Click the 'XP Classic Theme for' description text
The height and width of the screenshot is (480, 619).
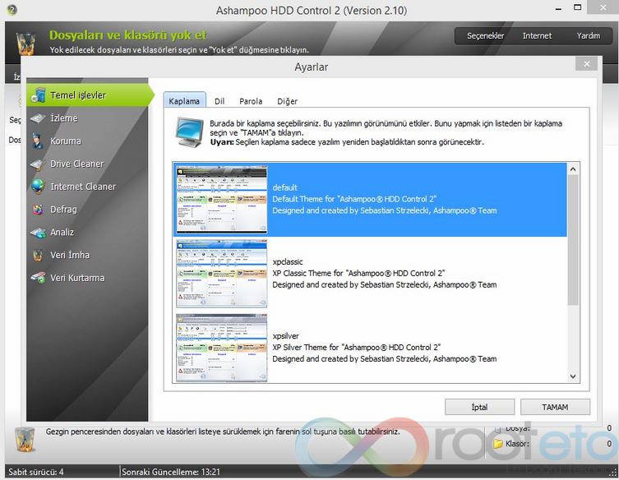(358, 273)
